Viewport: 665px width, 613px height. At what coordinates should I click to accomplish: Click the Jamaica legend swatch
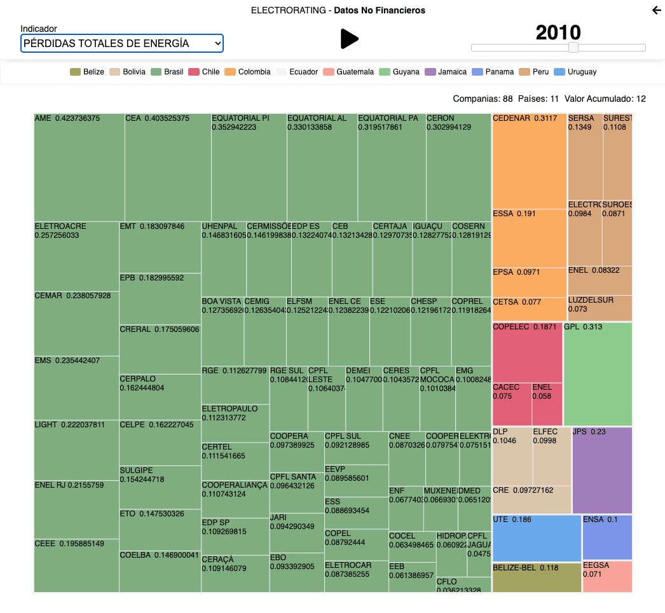[x=430, y=72]
